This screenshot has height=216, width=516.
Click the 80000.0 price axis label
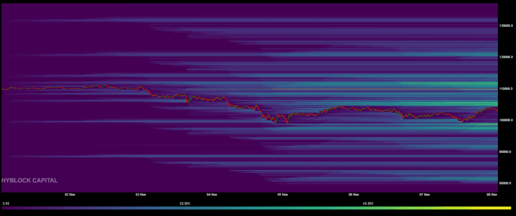(x=506, y=183)
